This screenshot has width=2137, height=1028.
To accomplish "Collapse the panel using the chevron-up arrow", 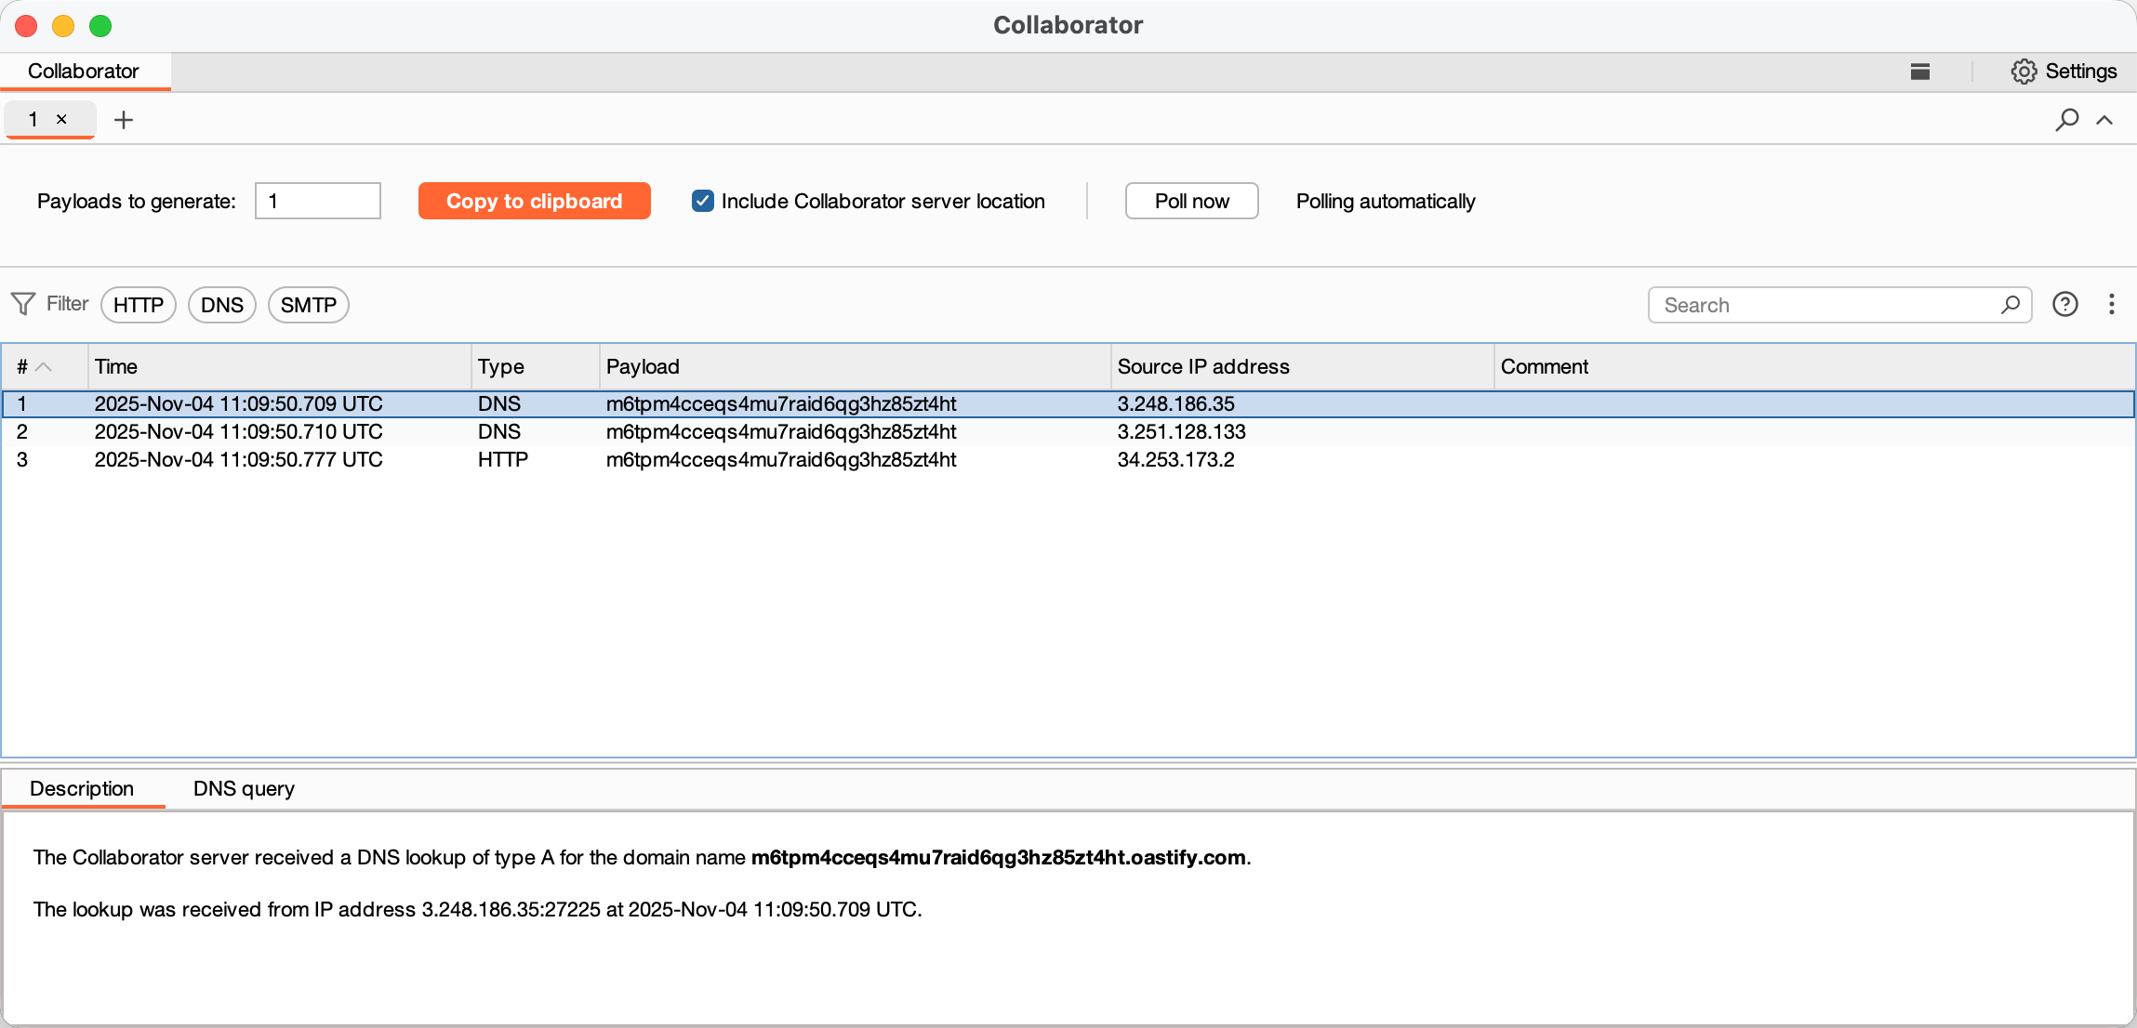I will coord(2104,120).
